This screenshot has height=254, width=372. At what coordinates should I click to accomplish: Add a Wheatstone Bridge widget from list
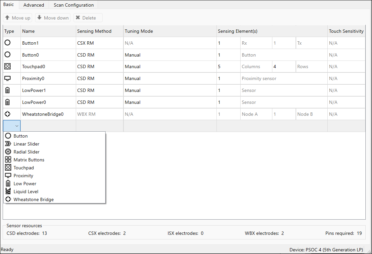pos(33,199)
